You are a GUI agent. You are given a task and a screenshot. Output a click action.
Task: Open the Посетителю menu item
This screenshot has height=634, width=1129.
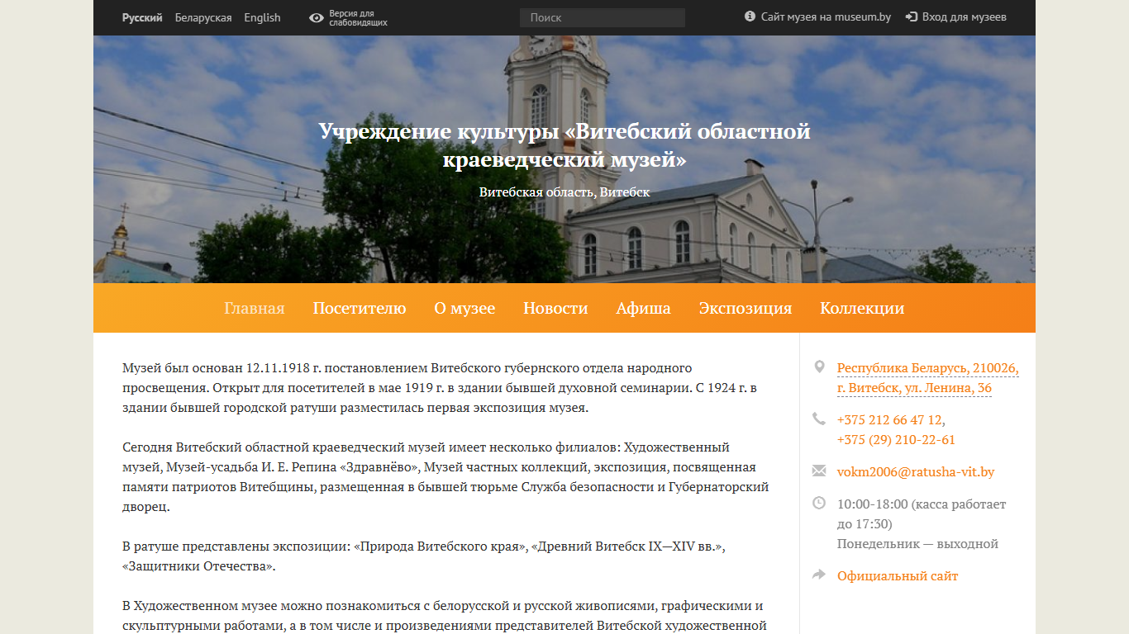tap(360, 308)
